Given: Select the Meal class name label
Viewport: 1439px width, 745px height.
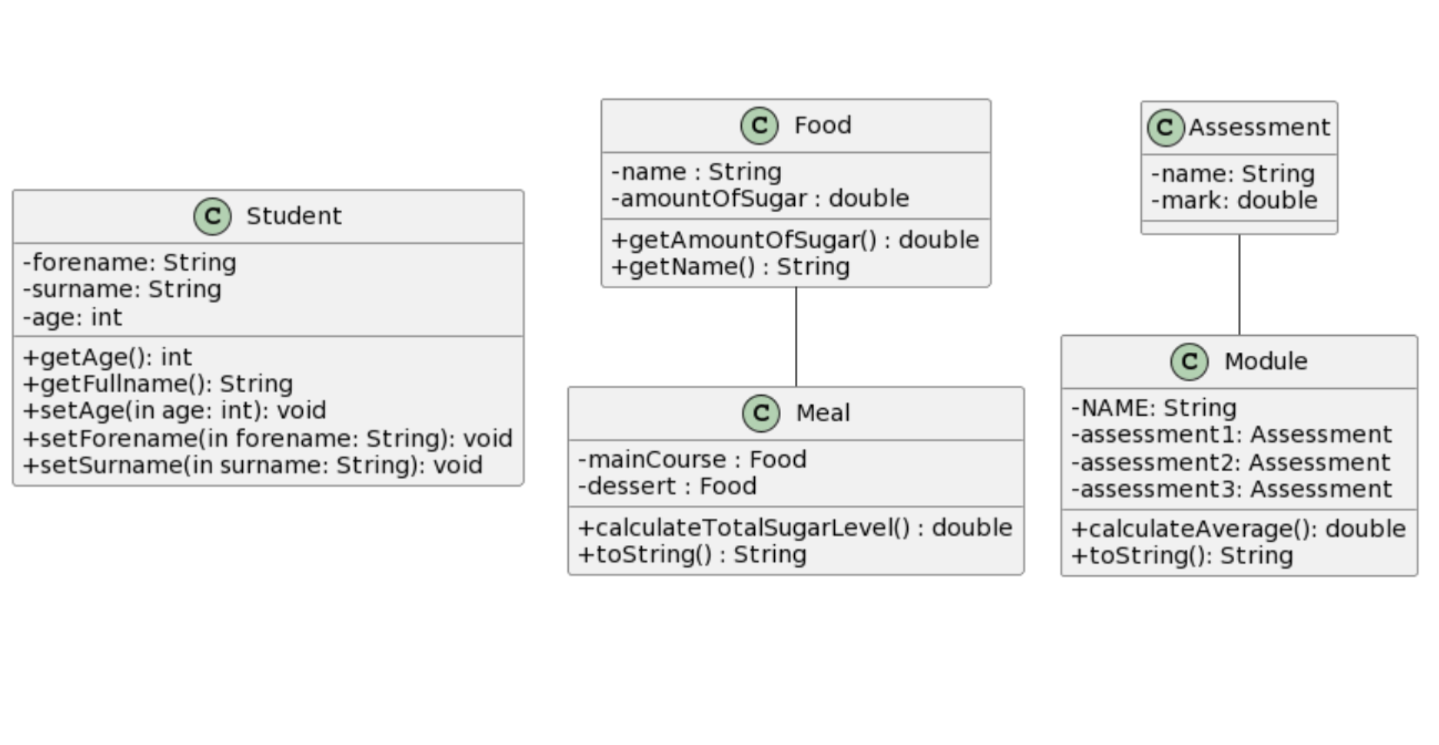Looking at the screenshot, I should (823, 413).
